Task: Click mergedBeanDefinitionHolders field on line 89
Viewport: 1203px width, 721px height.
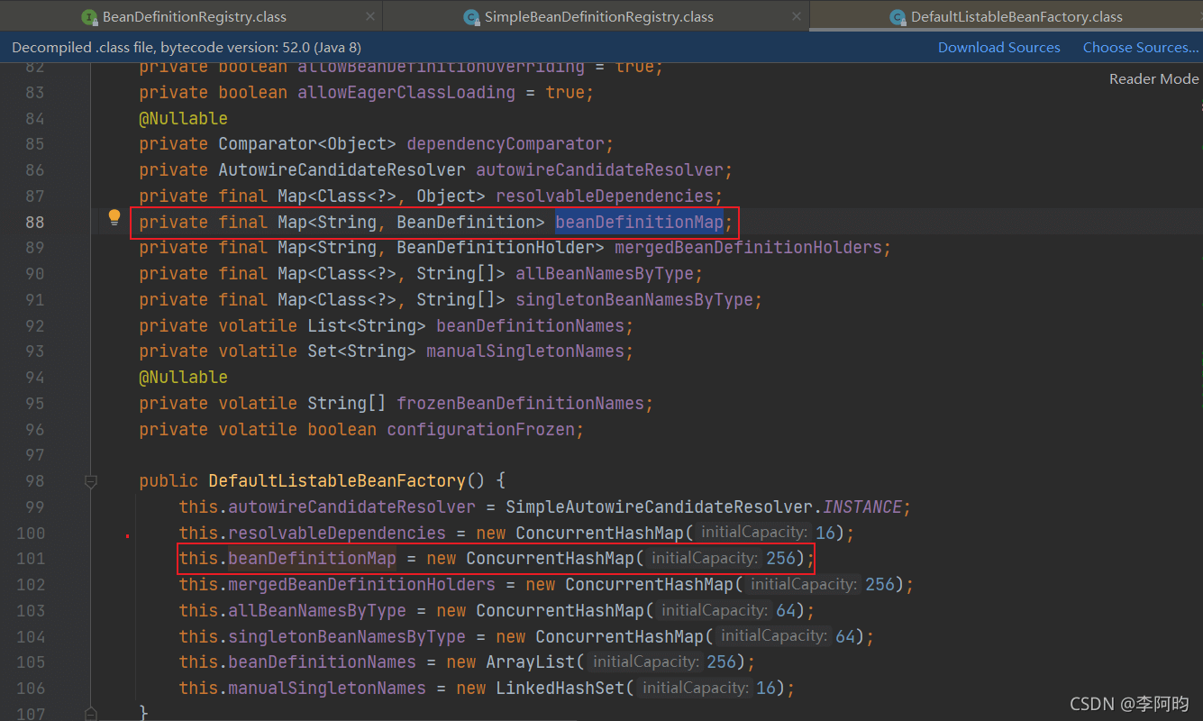Action: (748, 248)
